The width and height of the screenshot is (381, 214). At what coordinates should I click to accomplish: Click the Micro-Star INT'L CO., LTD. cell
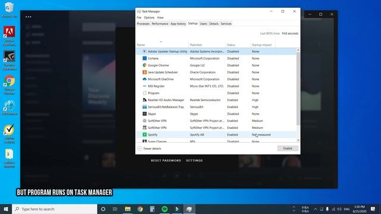pos(207,86)
